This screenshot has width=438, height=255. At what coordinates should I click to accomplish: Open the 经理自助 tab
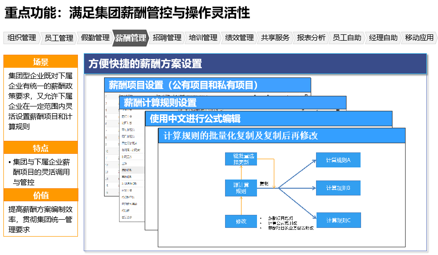click(383, 38)
